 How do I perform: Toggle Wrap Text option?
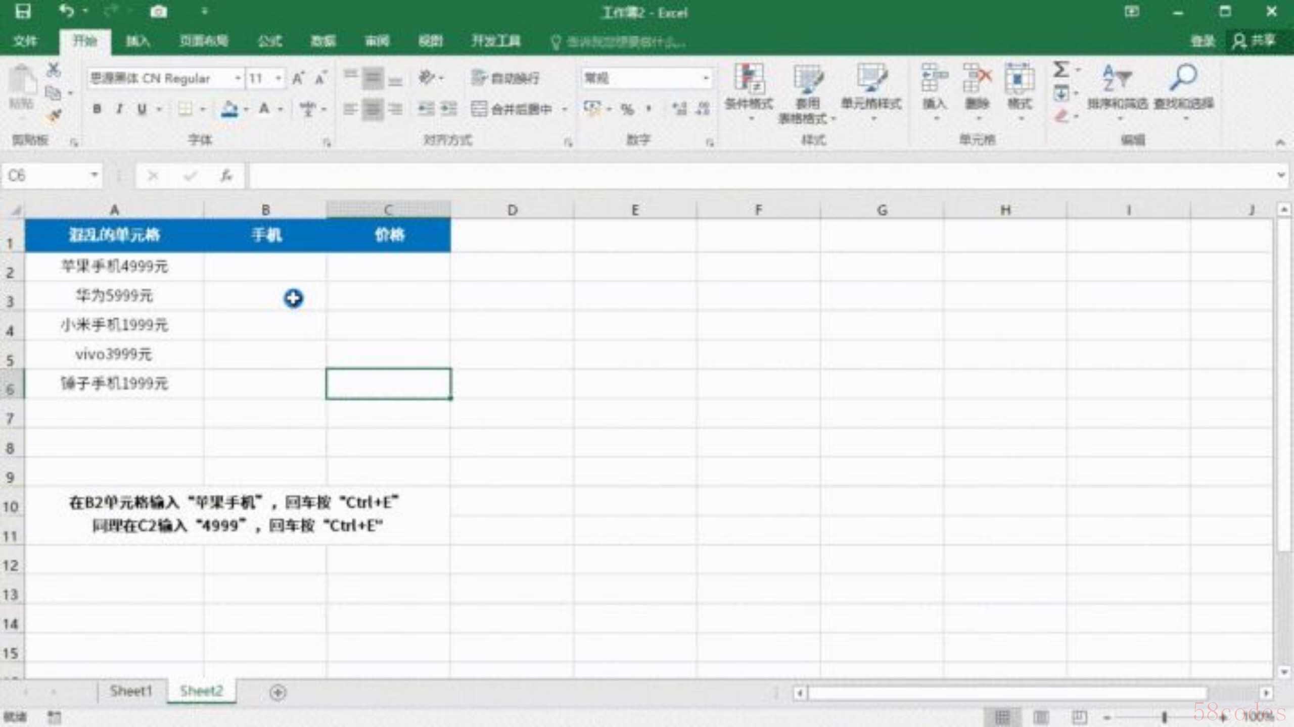(505, 78)
